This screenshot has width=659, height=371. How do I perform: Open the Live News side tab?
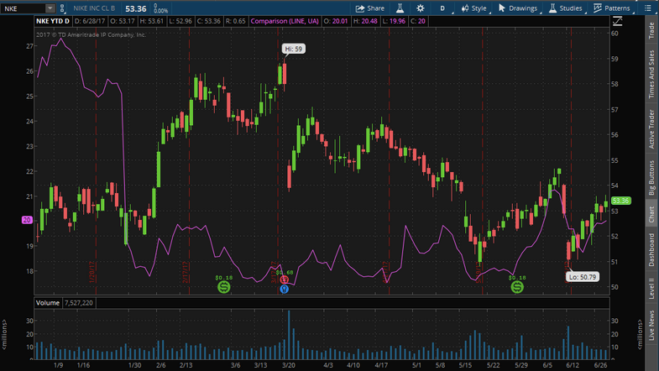click(x=651, y=325)
